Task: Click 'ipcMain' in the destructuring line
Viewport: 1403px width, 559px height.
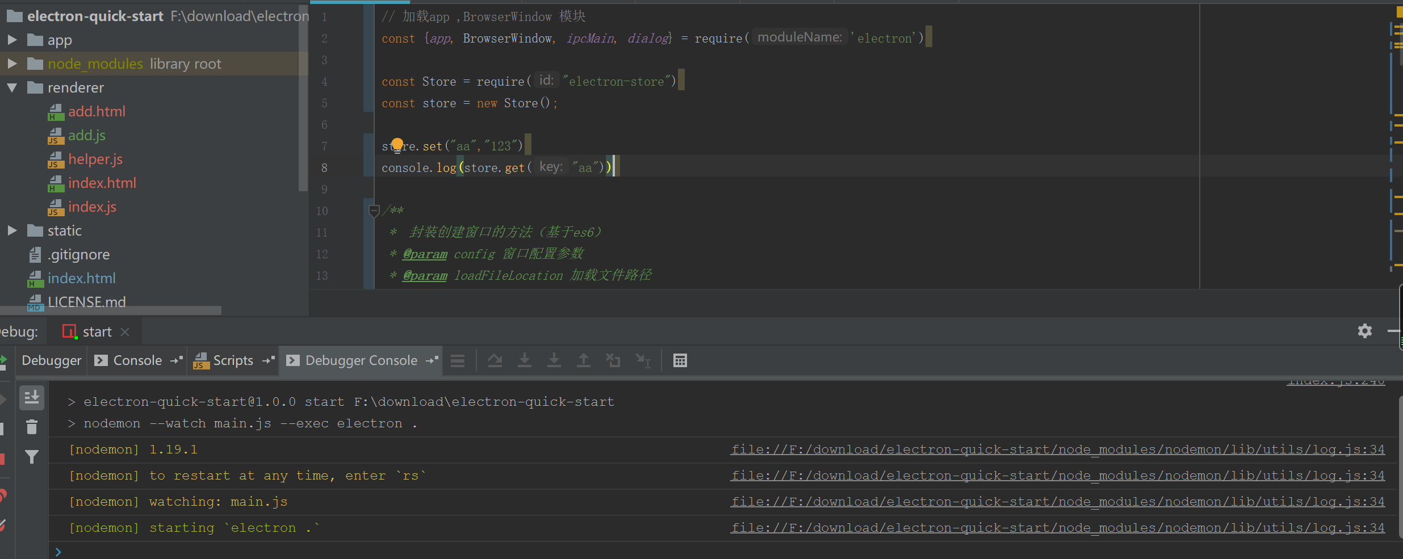Action: (x=590, y=39)
